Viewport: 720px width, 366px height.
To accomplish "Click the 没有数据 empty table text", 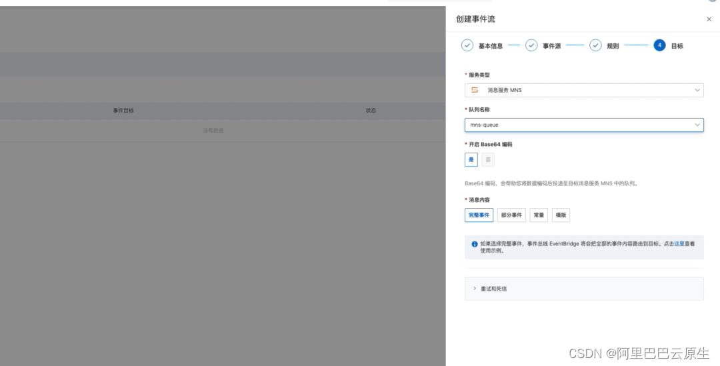I will pyautogui.click(x=213, y=131).
